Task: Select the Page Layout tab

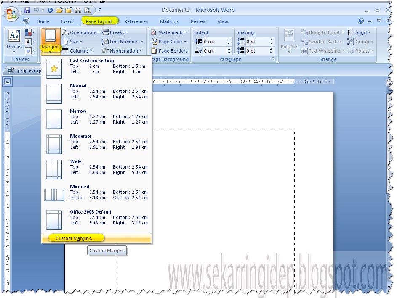Action: pos(99,21)
